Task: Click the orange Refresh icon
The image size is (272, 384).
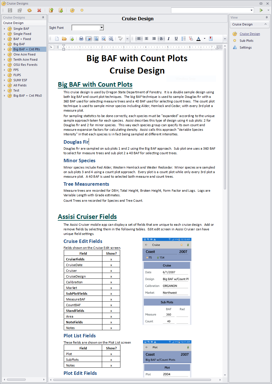Action: [29, 10]
